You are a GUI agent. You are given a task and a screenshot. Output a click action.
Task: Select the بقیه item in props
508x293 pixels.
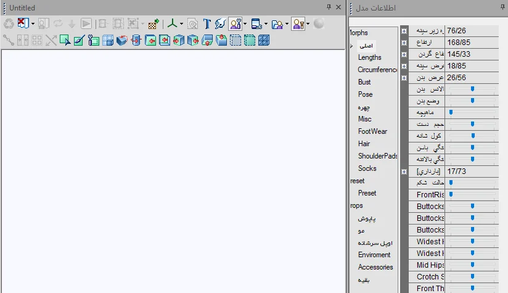coord(364,279)
